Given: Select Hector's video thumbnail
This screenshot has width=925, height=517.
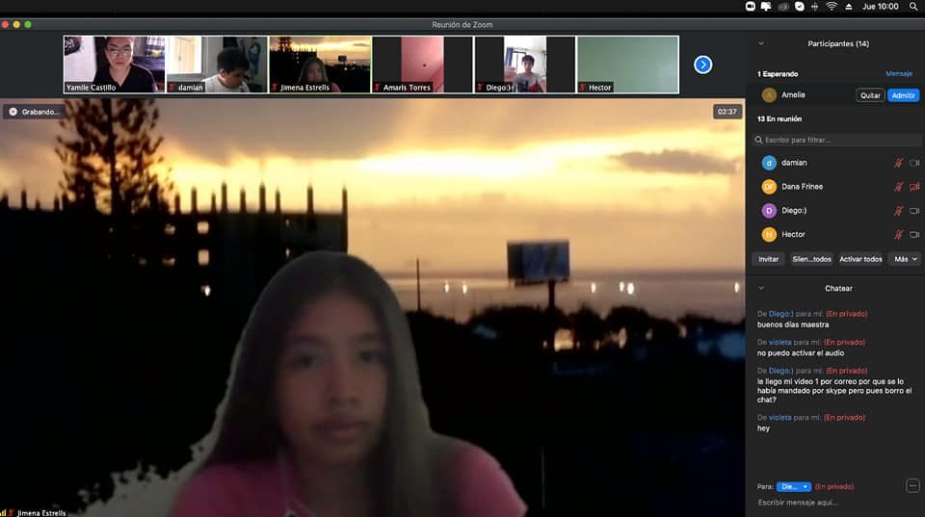Looking at the screenshot, I should (x=627, y=65).
